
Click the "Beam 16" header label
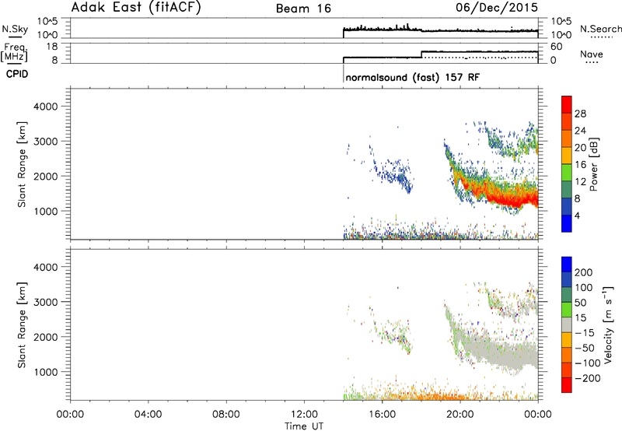pos(303,9)
